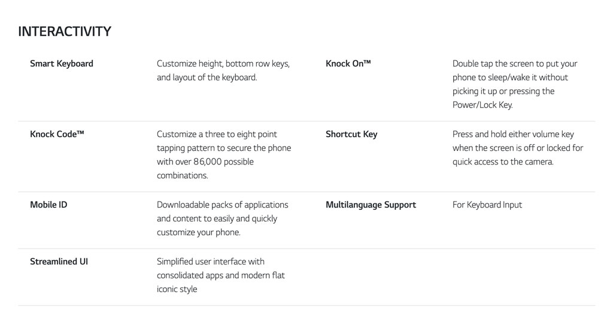The height and width of the screenshot is (311, 613).
Task: Select the Streamlined UI feature label
Action: pos(59,261)
